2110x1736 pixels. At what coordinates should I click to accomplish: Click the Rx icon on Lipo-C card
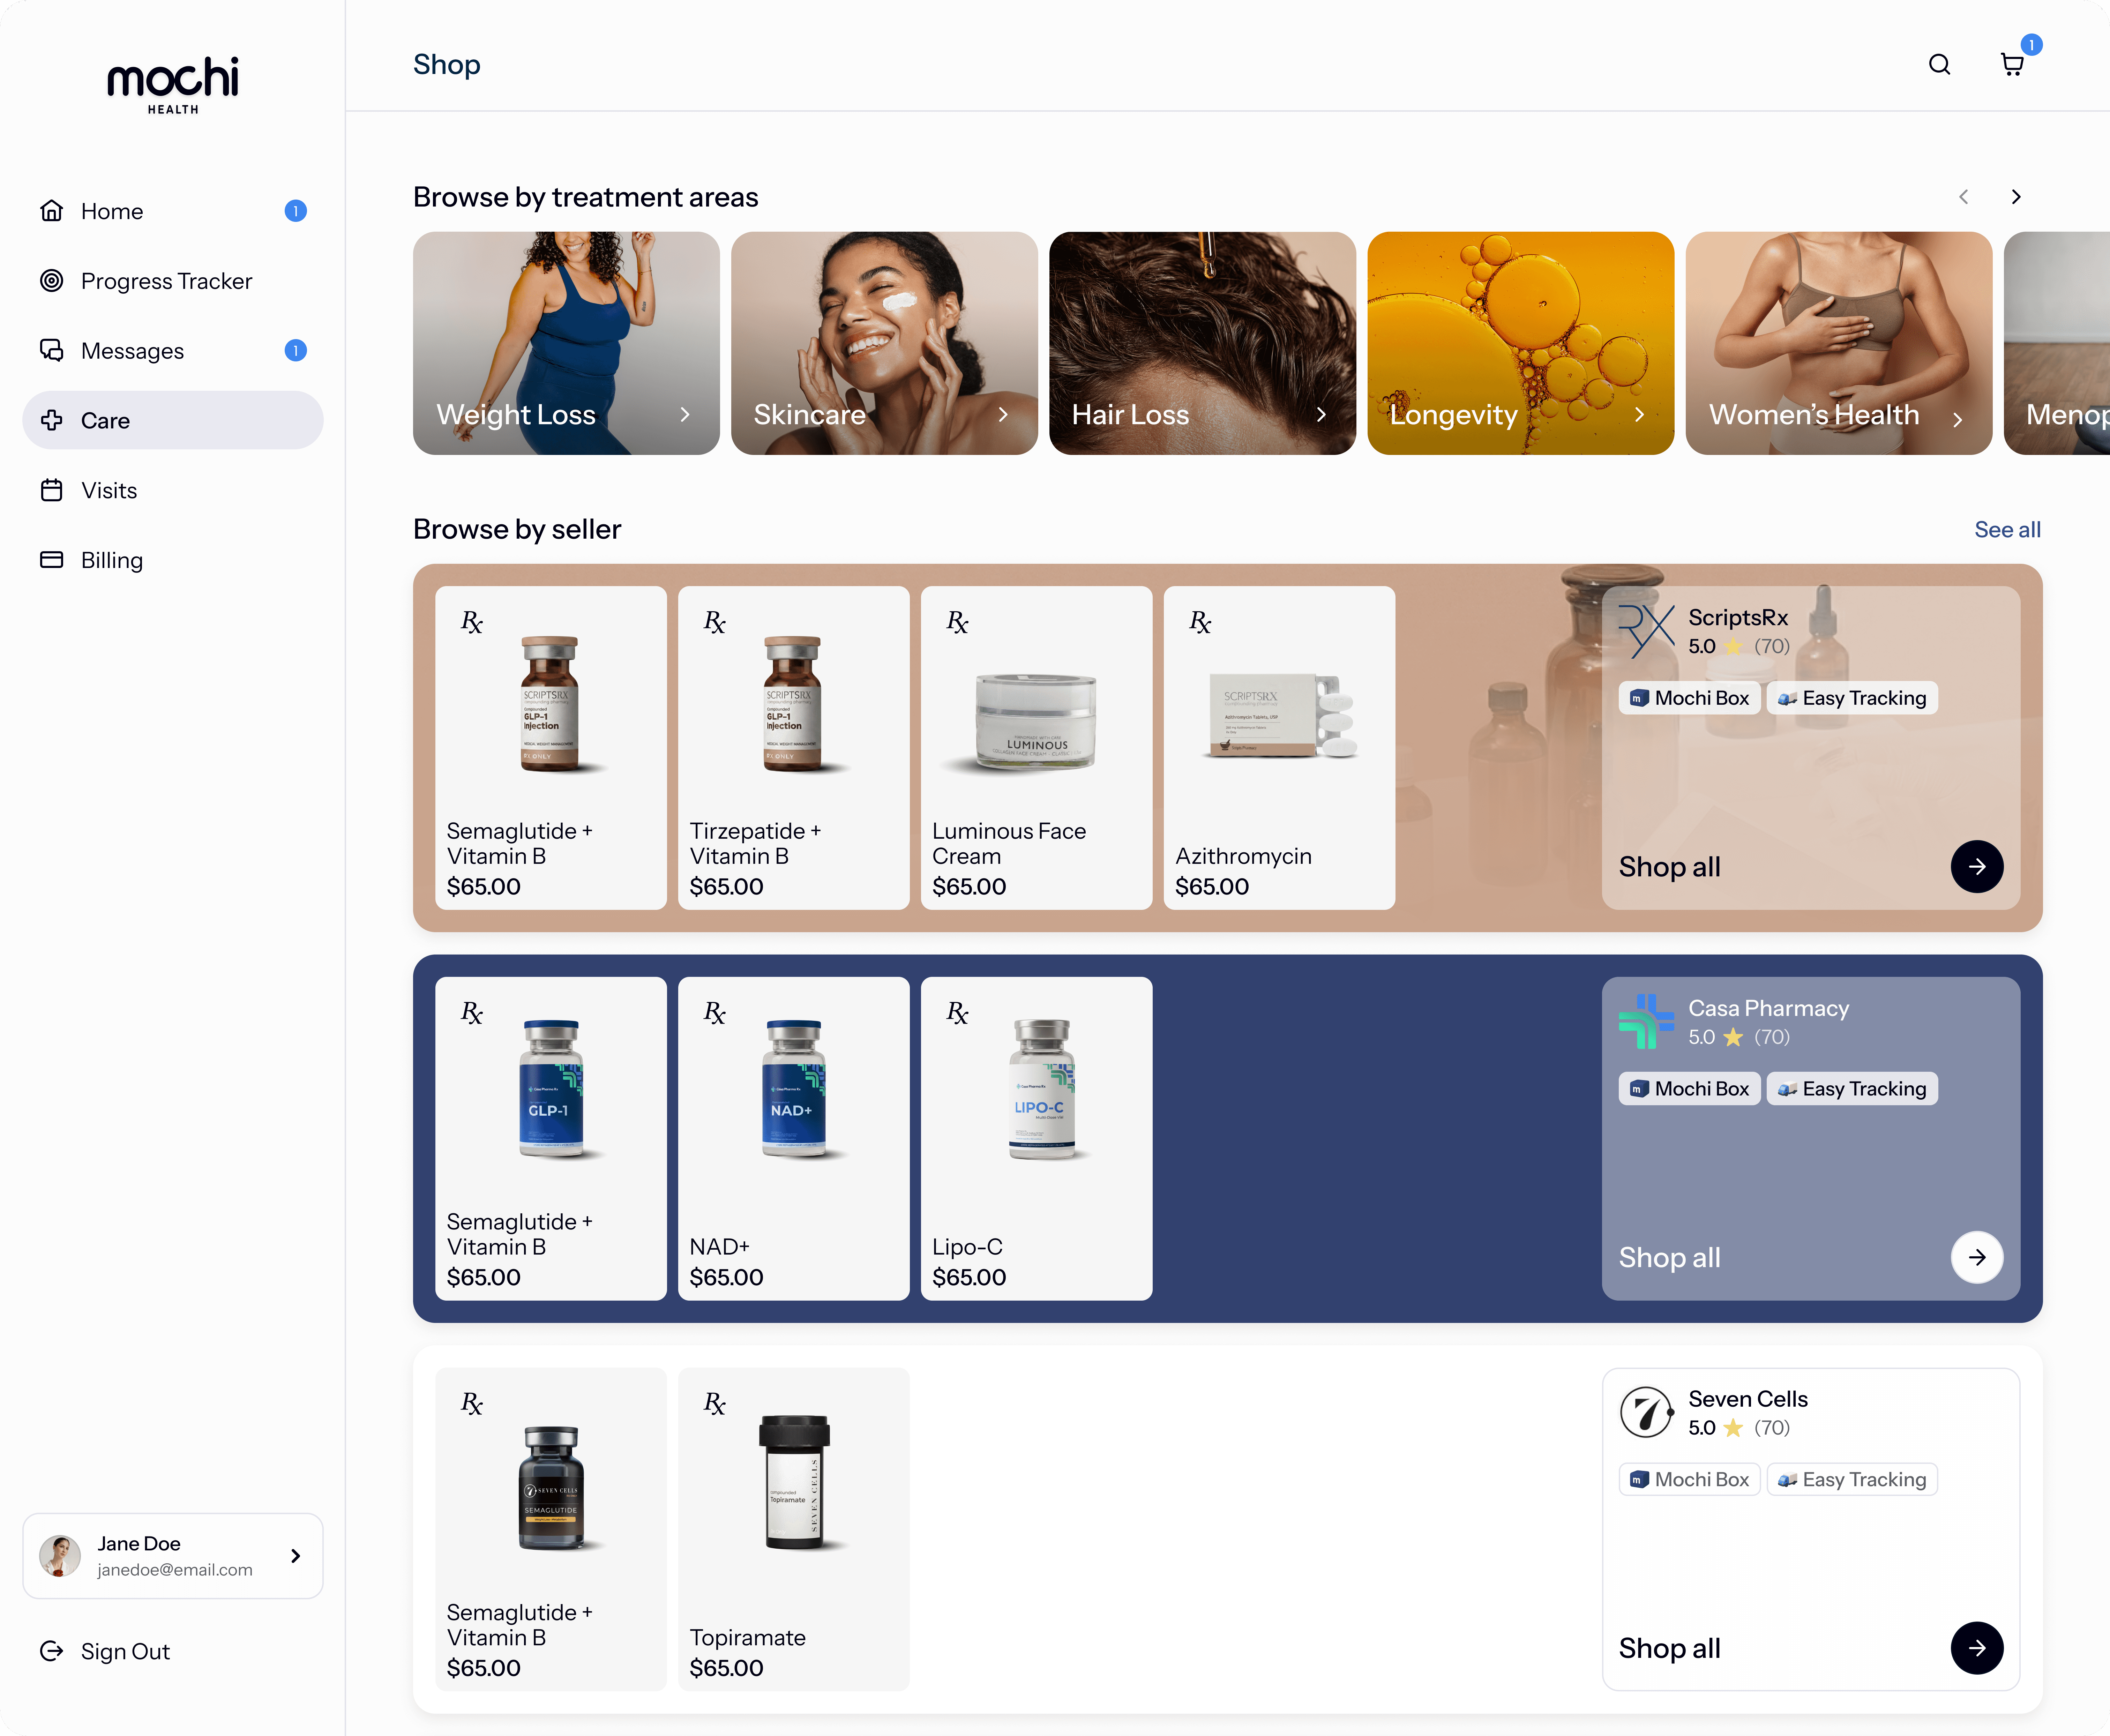pos(957,1013)
